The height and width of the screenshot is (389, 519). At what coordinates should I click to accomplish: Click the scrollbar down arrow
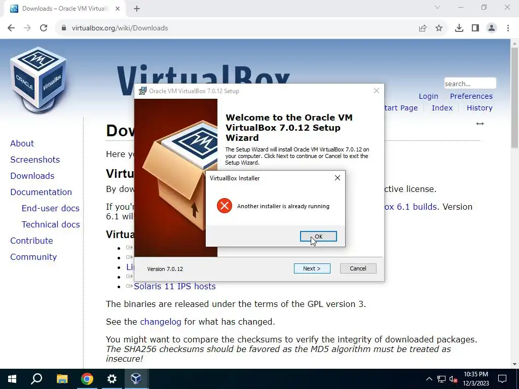click(514, 365)
